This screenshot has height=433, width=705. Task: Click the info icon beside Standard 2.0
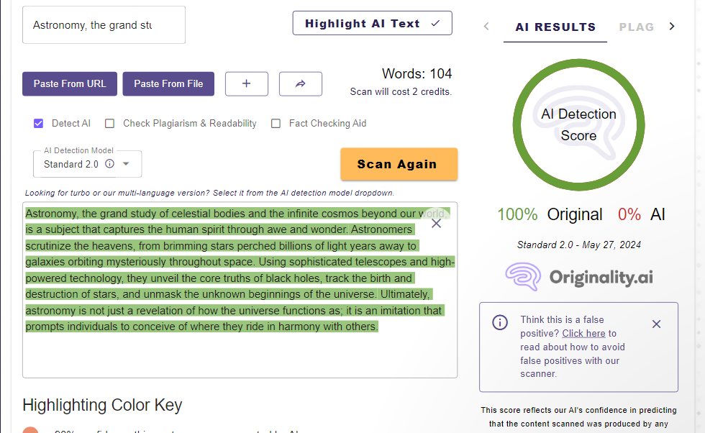click(110, 164)
